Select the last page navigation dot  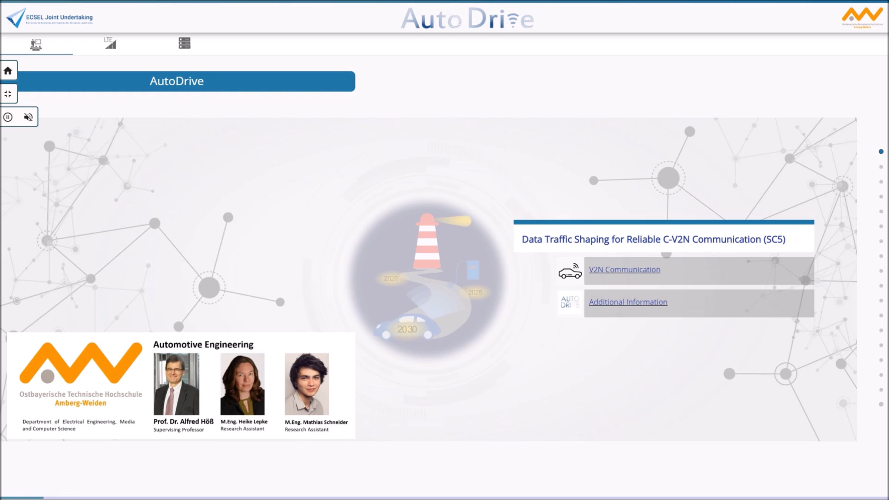(881, 404)
